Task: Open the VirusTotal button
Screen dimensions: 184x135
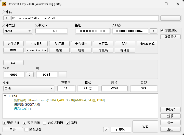Action: 147,44
